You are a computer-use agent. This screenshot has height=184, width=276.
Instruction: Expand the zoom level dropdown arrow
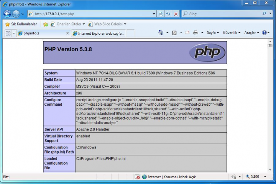click(x=265, y=177)
